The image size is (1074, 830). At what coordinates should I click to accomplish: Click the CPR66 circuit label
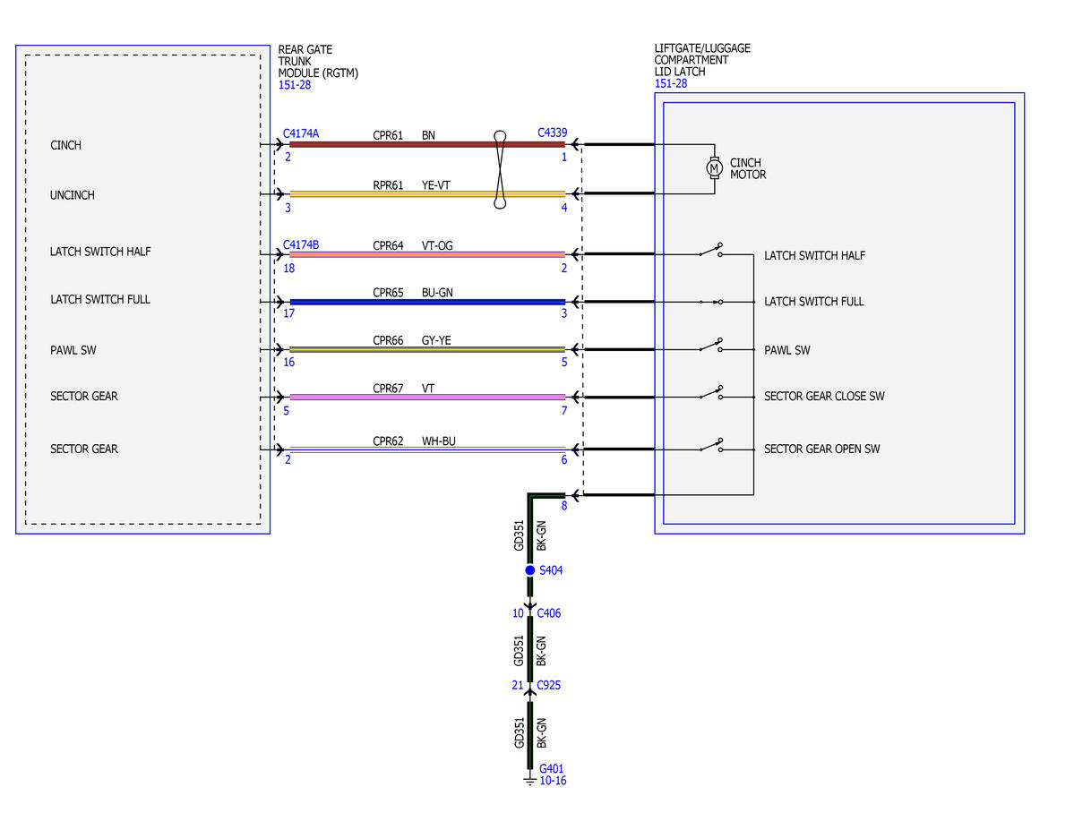pyautogui.click(x=388, y=341)
